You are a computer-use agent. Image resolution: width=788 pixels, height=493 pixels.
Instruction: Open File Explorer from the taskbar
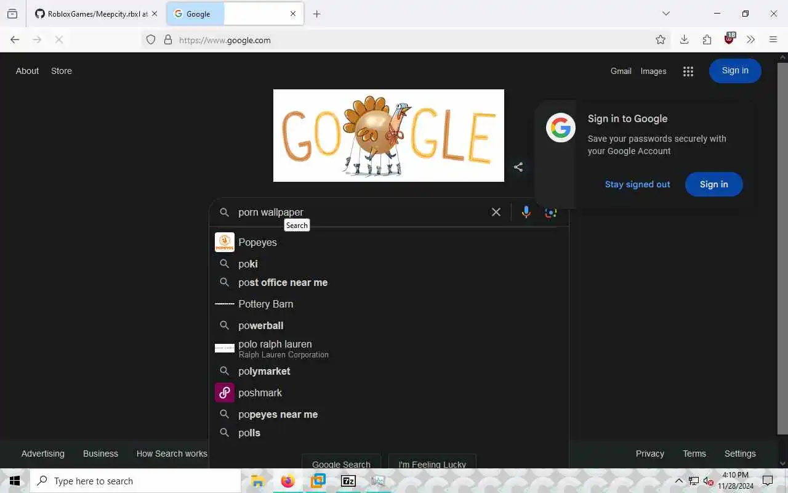pyautogui.click(x=258, y=481)
